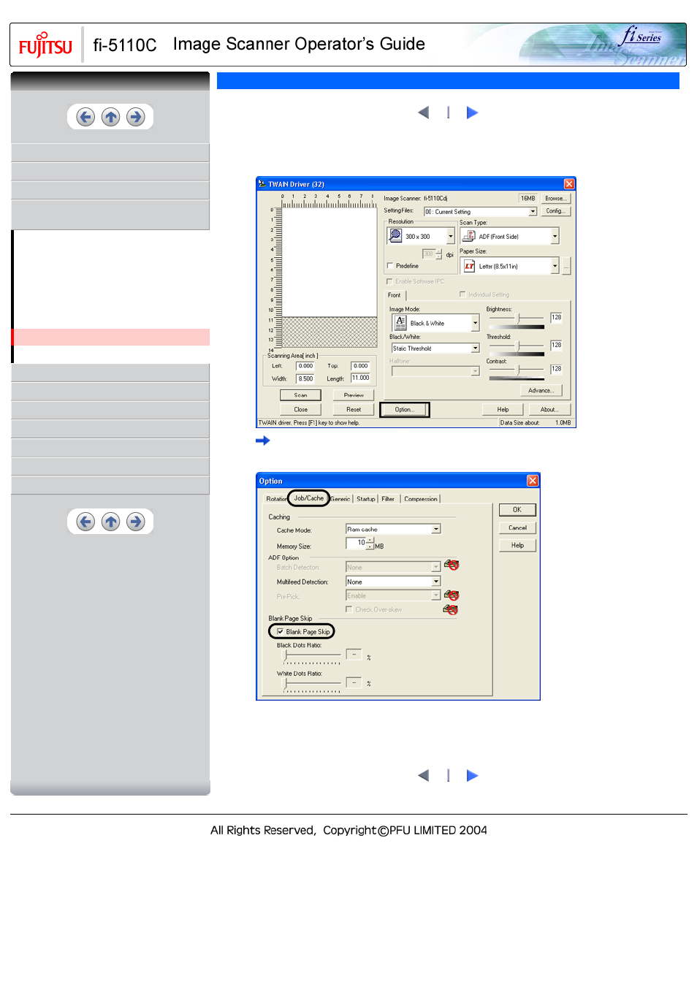Open the Batch Detection dropdown
Image resolution: width=697 pixels, height=987 pixels.
click(436, 567)
